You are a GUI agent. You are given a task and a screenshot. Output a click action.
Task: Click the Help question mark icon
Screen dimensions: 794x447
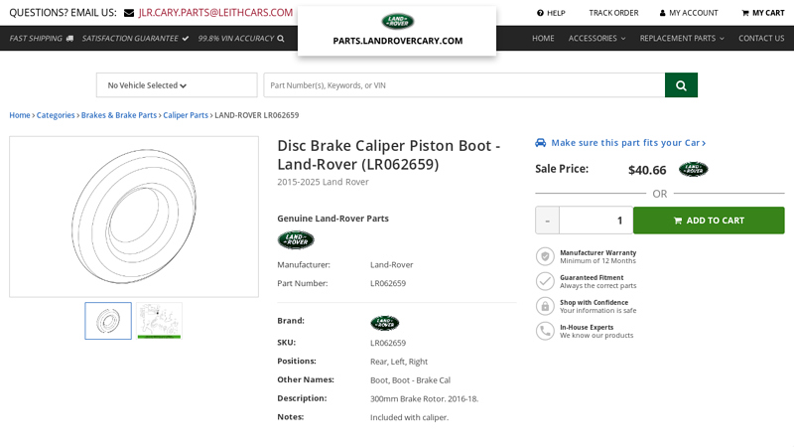coord(540,13)
